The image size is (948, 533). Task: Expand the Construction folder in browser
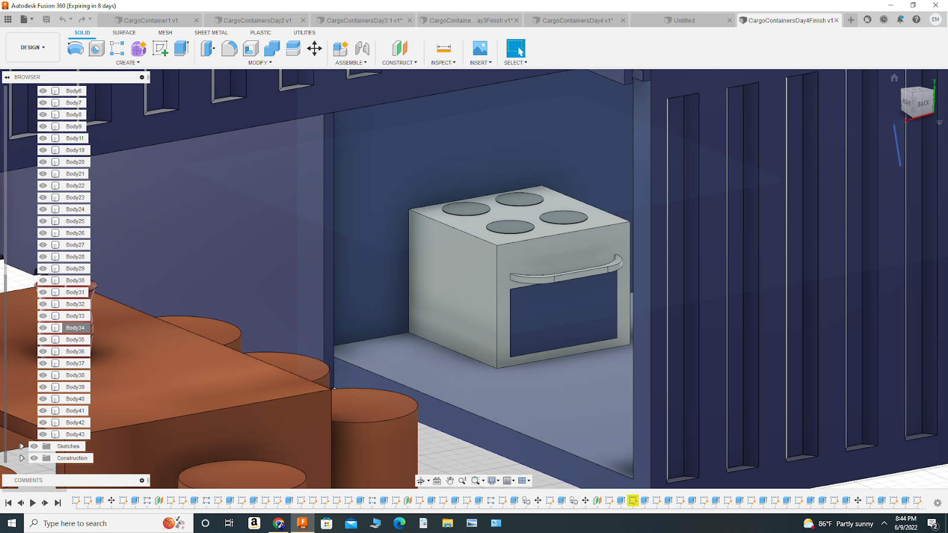click(x=22, y=458)
